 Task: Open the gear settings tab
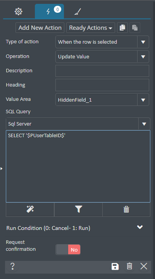[x=18, y=12]
